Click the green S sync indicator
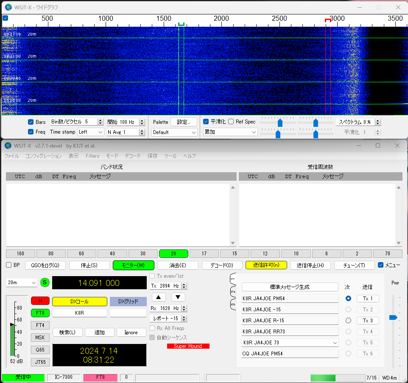Screen dimensions: 408x383 pyautogui.click(x=45, y=282)
